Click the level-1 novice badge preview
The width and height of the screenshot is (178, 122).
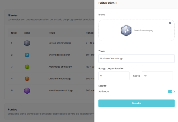(126, 30)
